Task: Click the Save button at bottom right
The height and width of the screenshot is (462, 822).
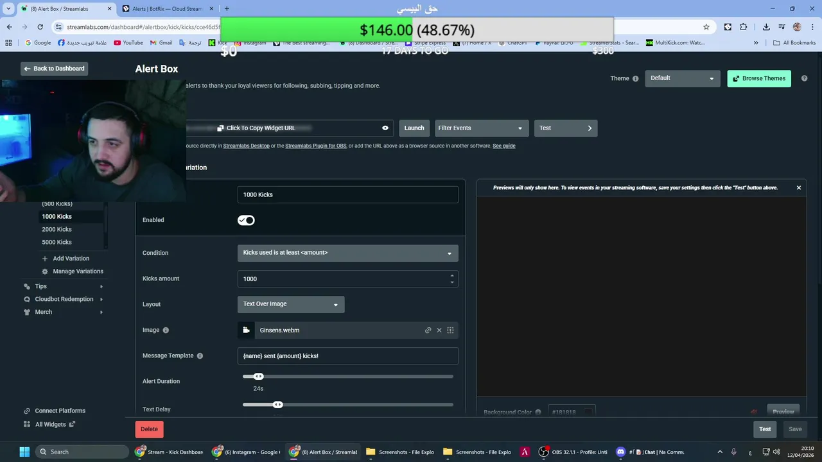Action: tap(795, 429)
